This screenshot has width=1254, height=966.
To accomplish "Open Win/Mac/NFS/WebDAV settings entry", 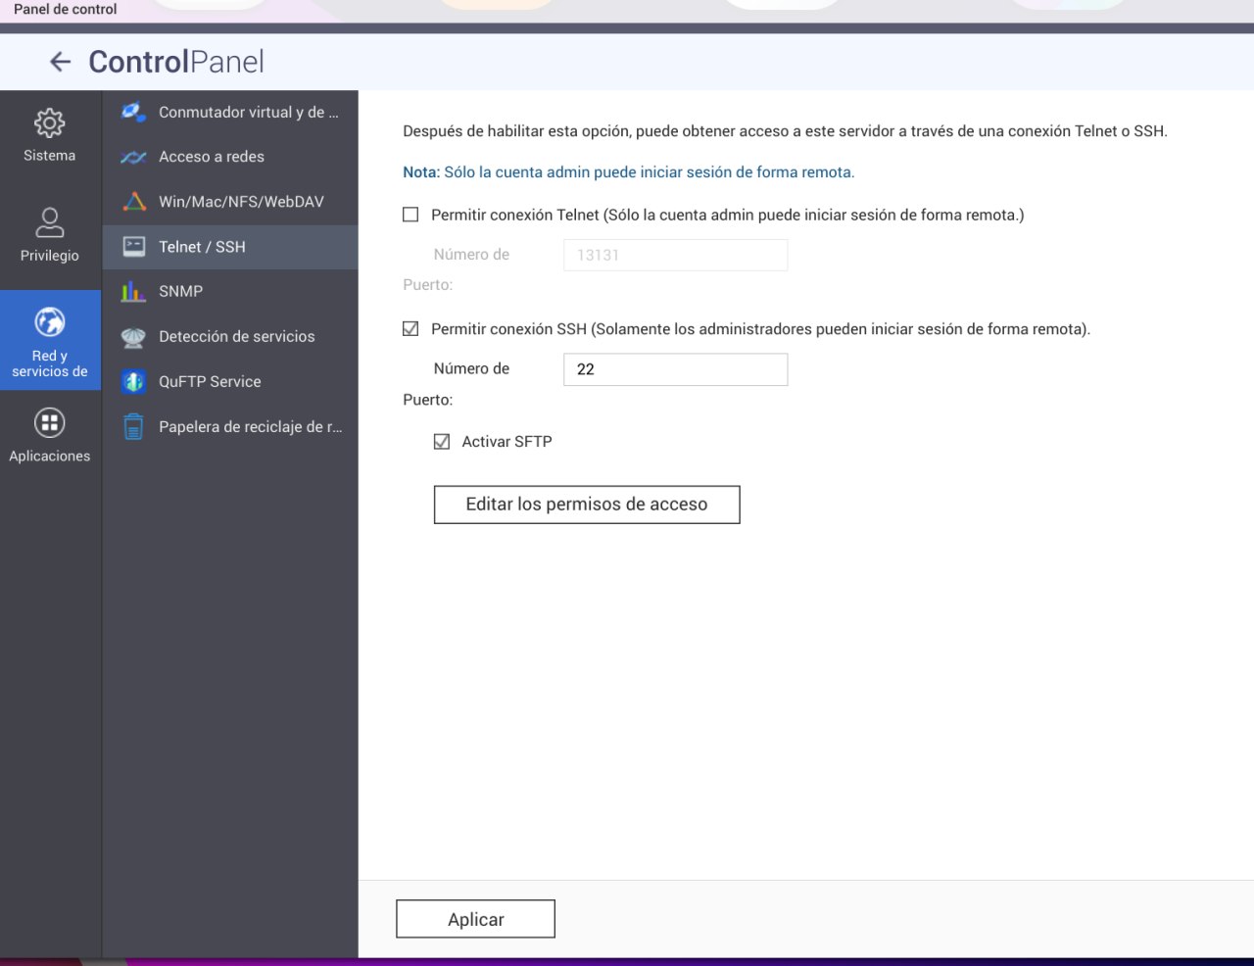I will point(230,202).
